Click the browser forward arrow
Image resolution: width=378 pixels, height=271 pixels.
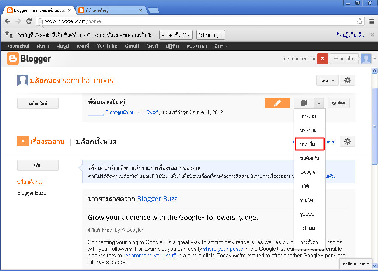click(x=18, y=21)
